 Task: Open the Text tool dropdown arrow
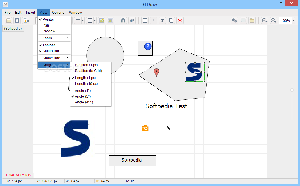click(x=83, y=21)
